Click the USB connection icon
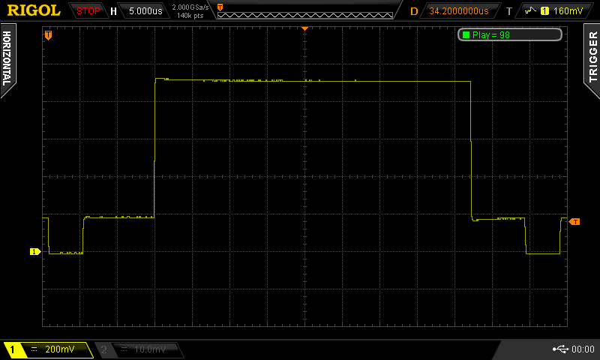 click(x=559, y=349)
